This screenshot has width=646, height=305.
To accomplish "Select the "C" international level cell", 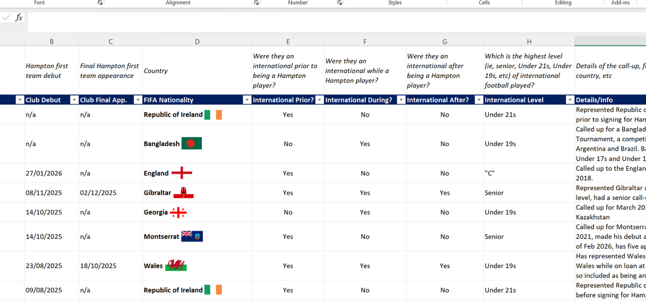I will [x=529, y=173].
